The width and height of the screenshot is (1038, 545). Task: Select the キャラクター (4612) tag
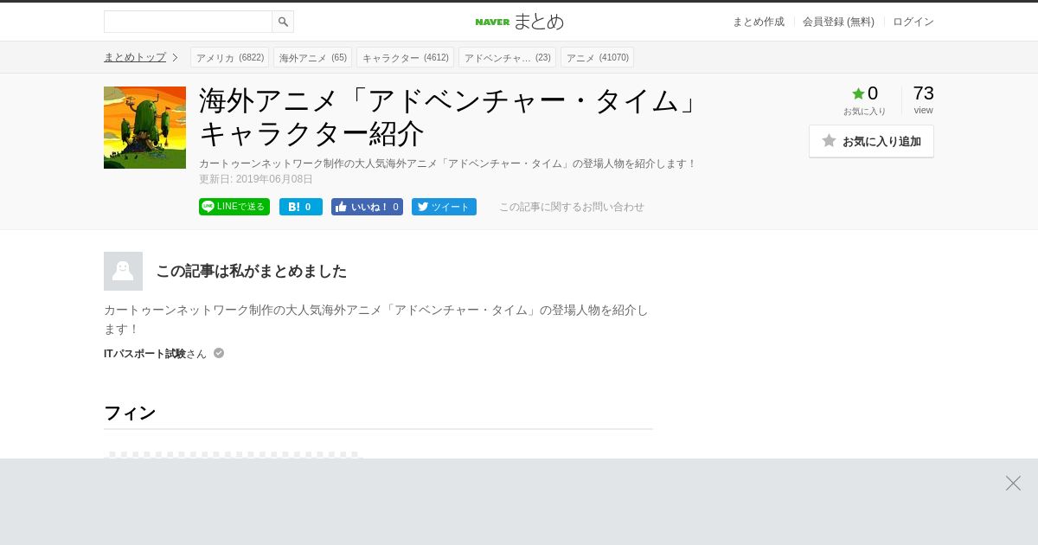405,57
